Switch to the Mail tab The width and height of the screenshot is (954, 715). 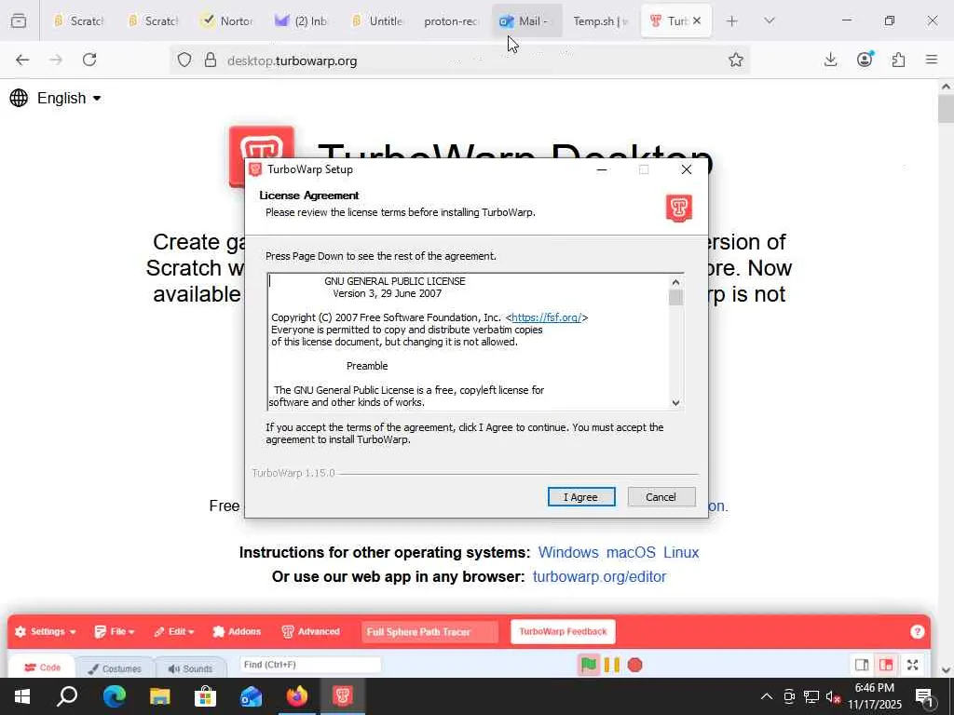tap(525, 21)
